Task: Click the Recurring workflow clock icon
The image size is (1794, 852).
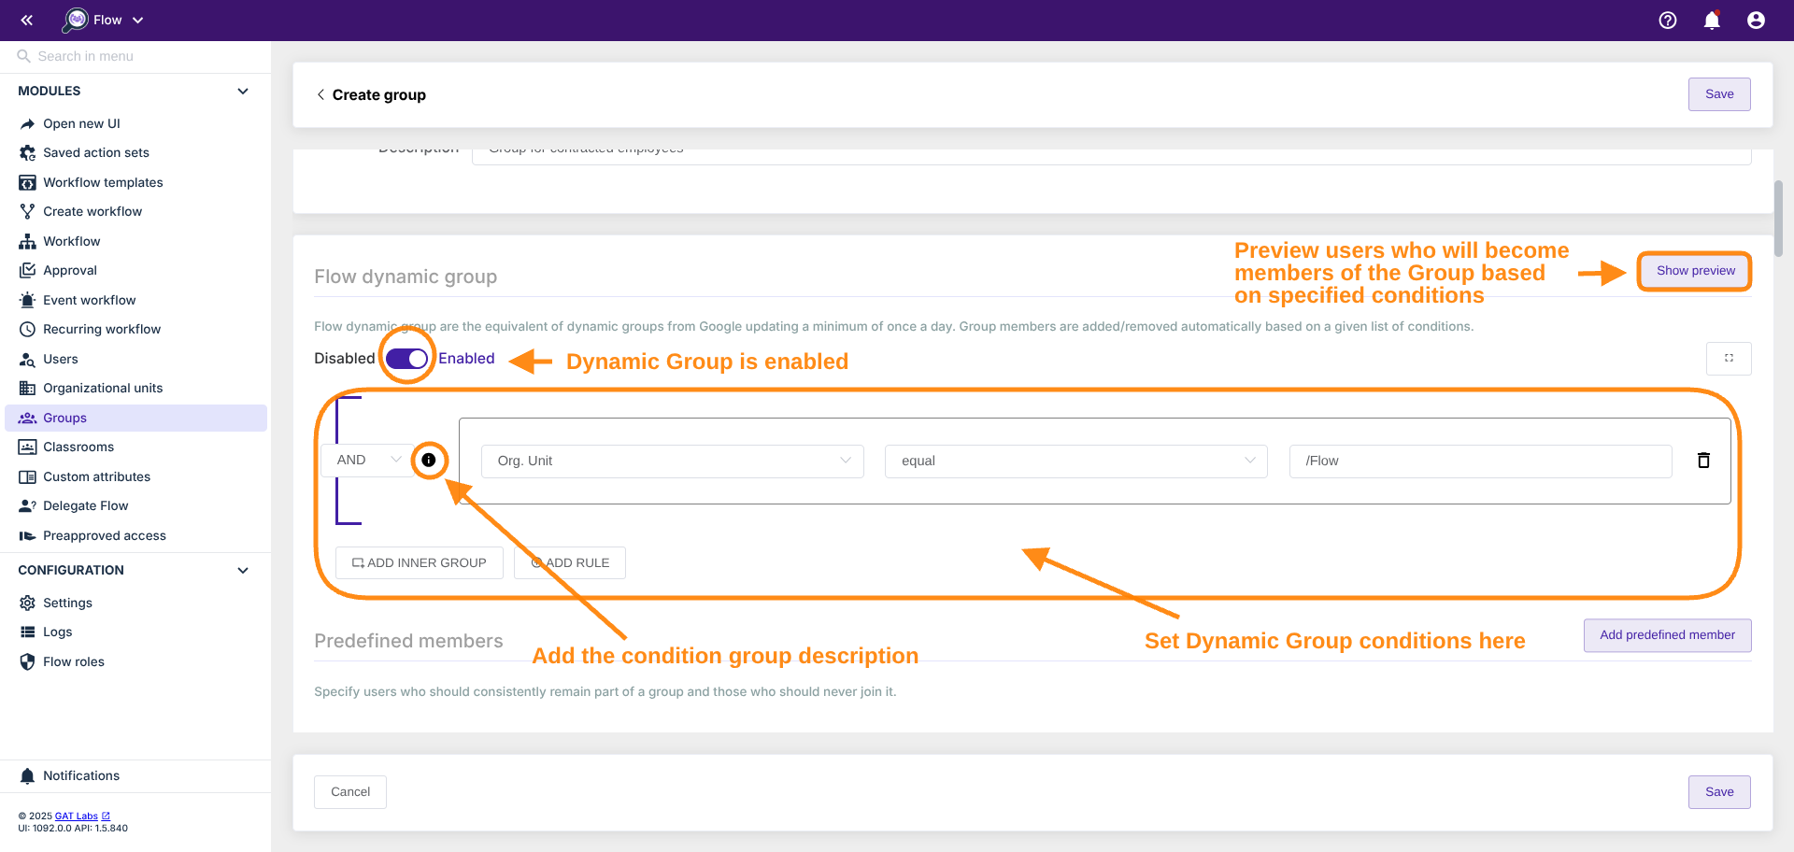Action: coord(28,329)
